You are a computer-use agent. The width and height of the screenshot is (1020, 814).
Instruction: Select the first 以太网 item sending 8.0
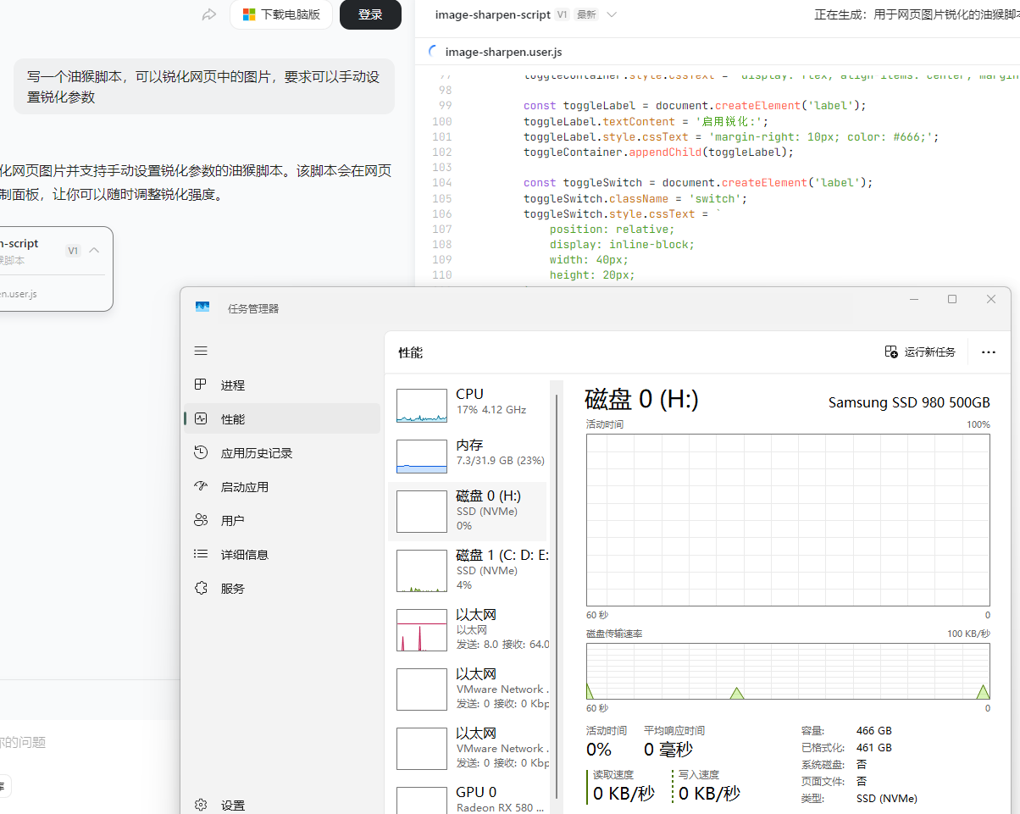coord(468,628)
